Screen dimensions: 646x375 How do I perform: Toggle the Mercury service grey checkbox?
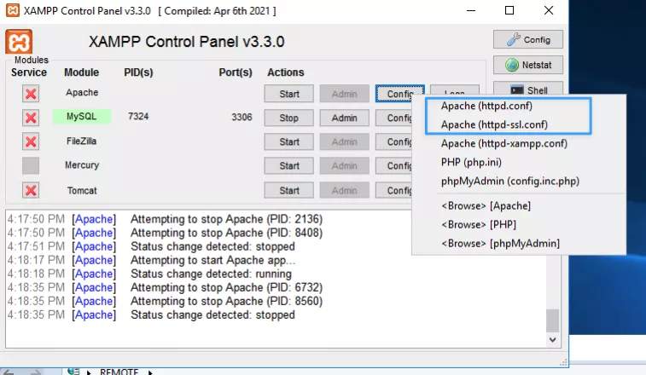pyautogui.click(x=31, y=165)
